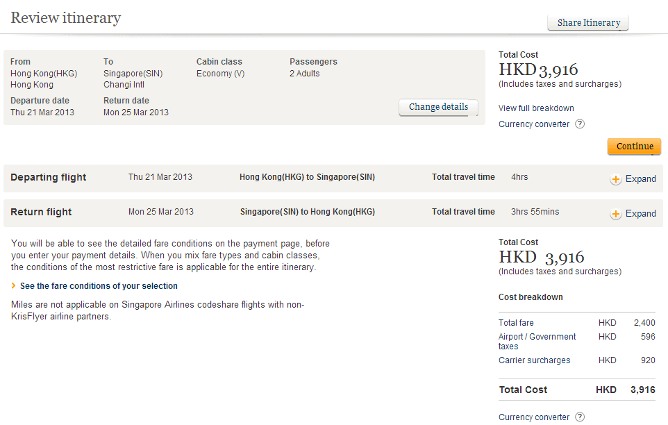
Task: Click orange arrow beside fare conditions link
Action: [x=14, y=286]
